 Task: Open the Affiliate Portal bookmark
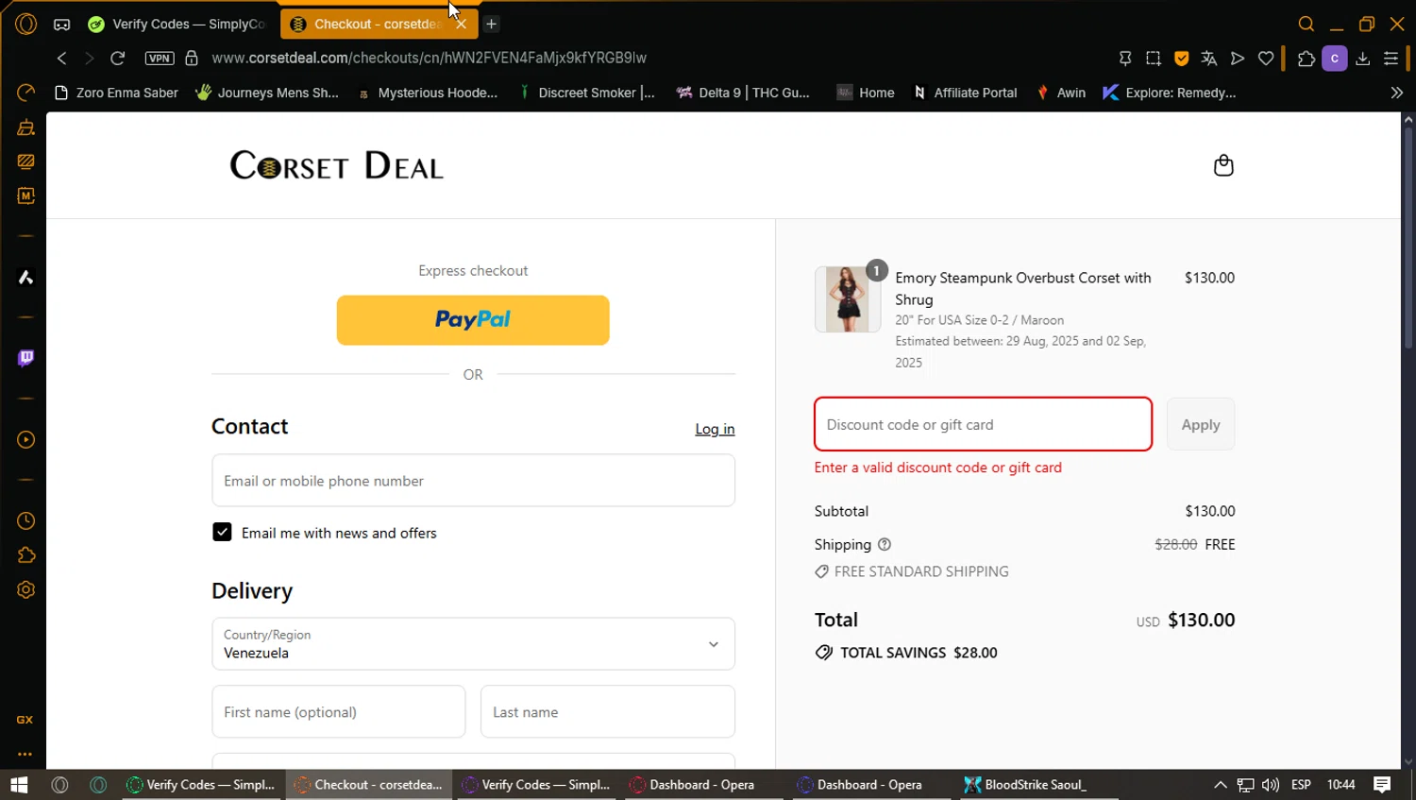(x=965, y=93)
